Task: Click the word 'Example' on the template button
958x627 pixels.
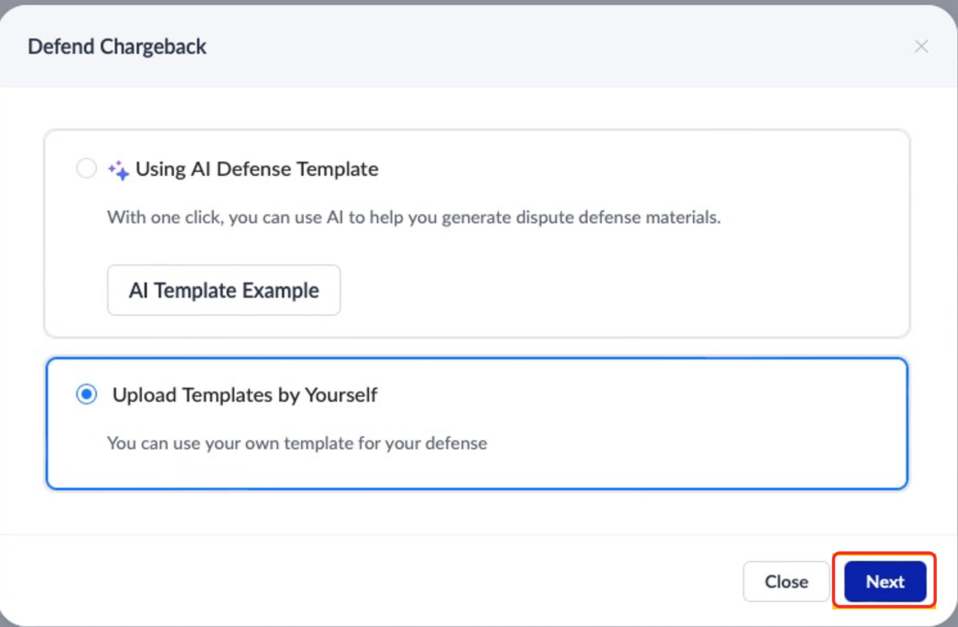Action: (280, 291)
